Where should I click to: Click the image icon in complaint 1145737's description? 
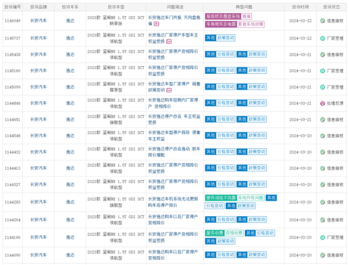[169, 42]
